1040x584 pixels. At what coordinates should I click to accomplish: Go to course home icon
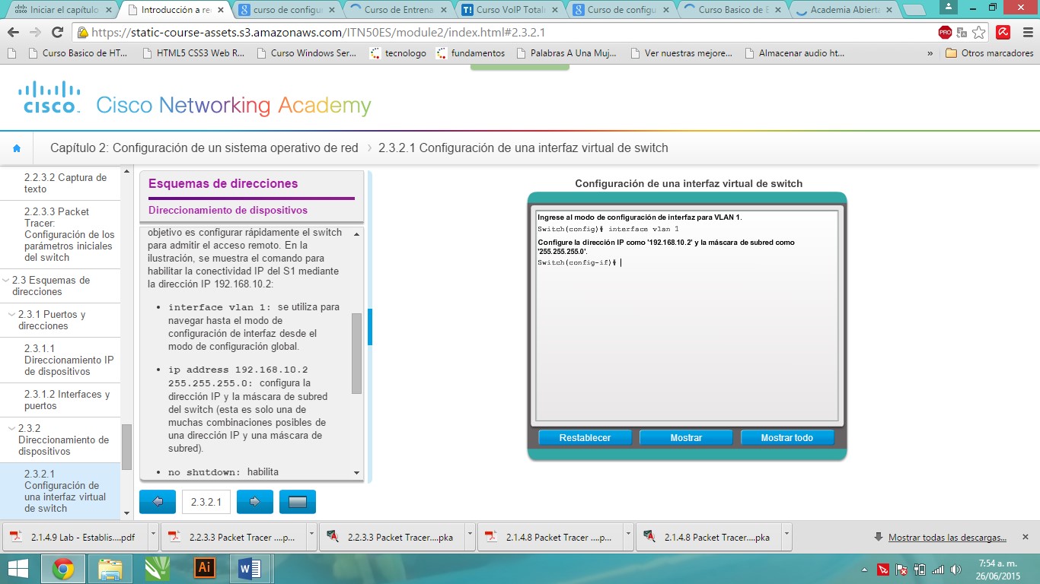(17, 148)
